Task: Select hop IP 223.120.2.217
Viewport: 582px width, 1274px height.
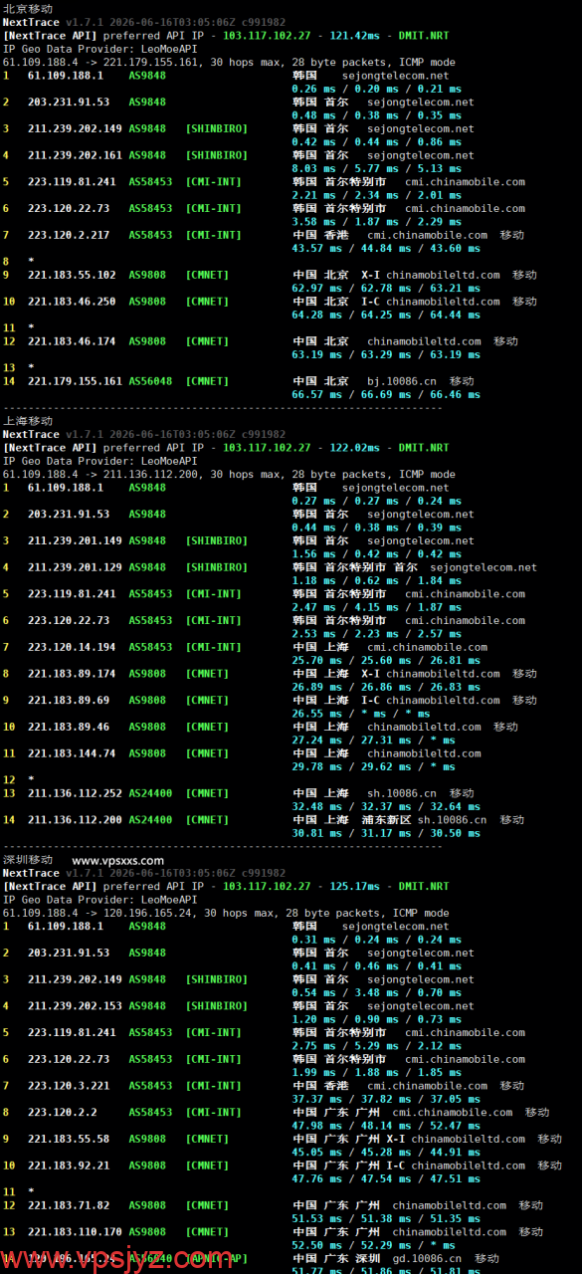Action: coord(69,235)
